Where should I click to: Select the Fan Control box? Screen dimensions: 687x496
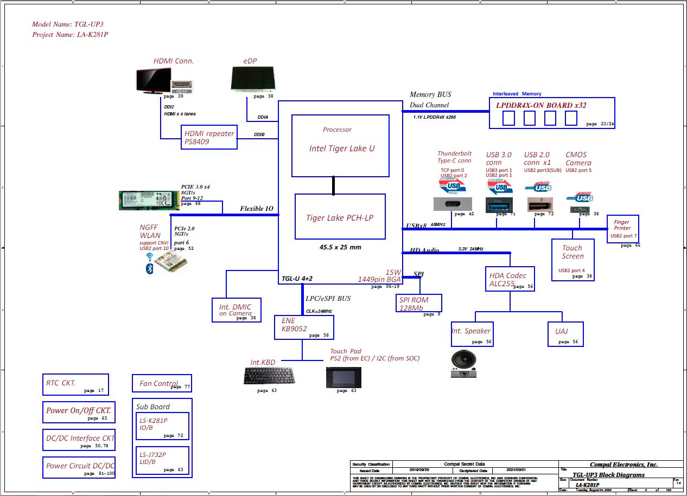click(x=162, y=383)
